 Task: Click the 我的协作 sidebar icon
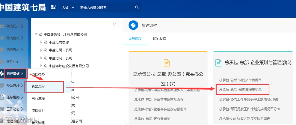[2, 38]
